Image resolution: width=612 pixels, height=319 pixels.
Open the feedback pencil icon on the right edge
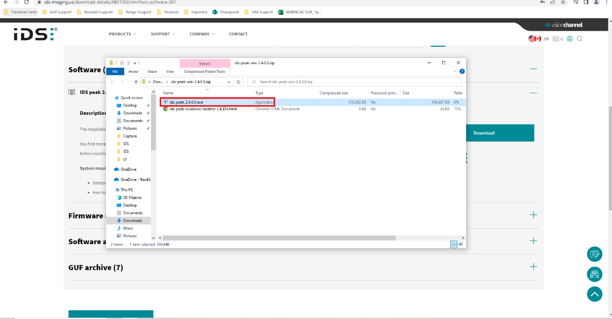(595, 254)
